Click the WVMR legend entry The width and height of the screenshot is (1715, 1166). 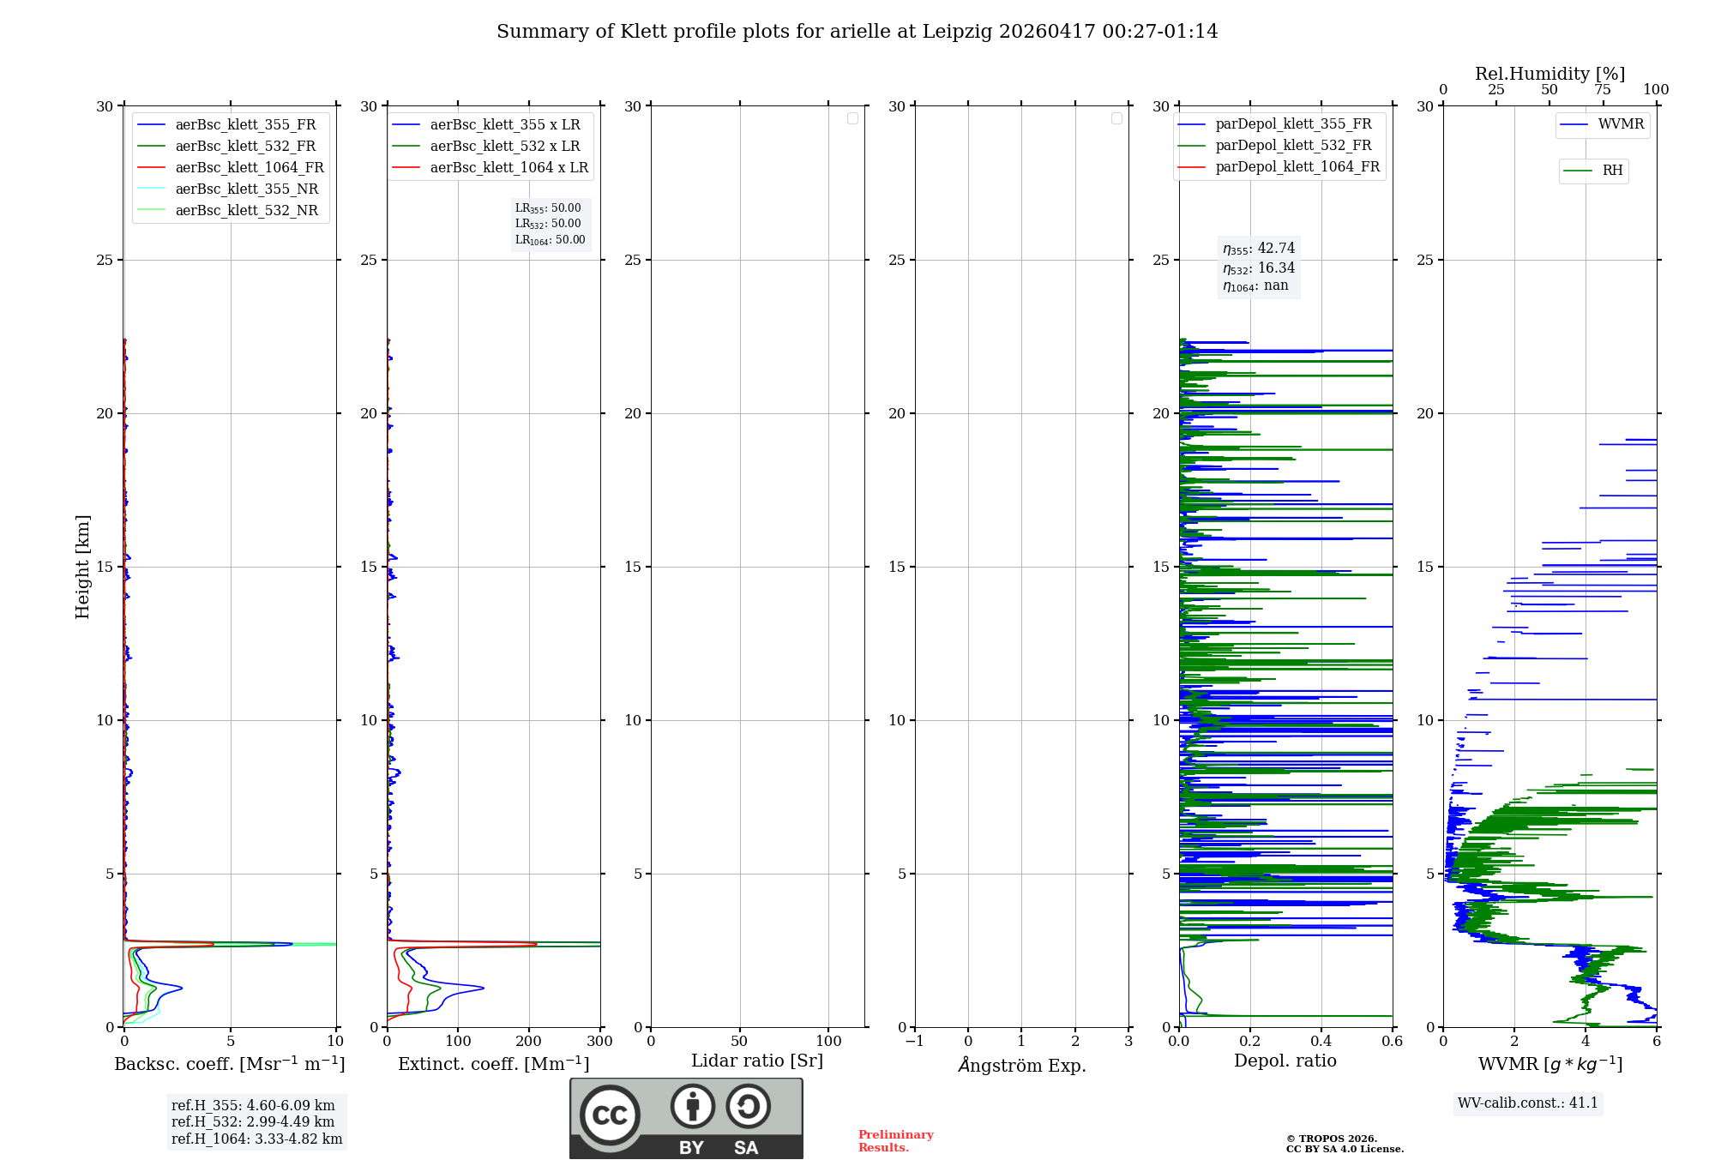(x=1603, y=125)
